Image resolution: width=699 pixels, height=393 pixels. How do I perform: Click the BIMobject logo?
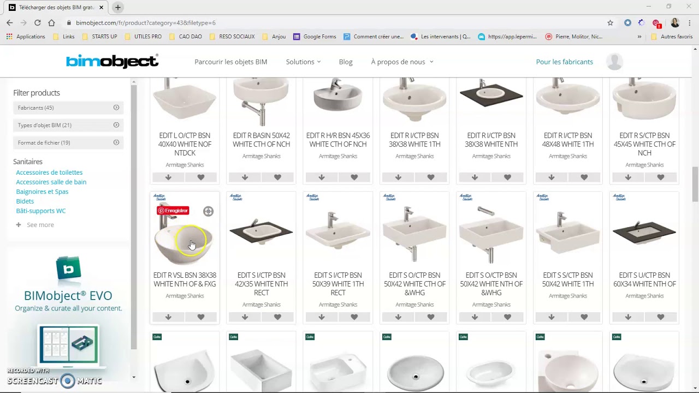point(112,61)
